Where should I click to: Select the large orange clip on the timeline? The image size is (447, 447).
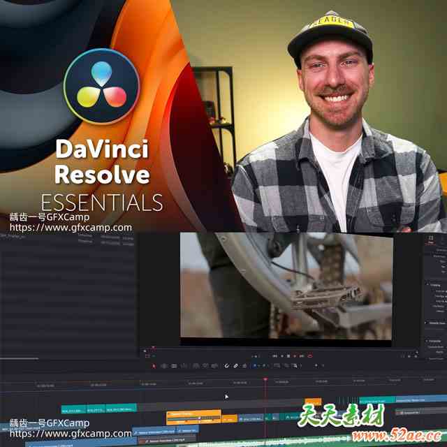(193, 417)
